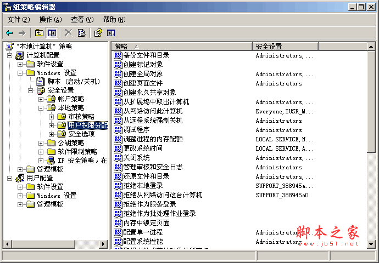Click the Up One Level folder icon

[x=39, y=33]
